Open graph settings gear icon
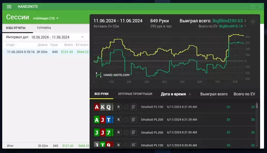The image size is (267, 153). [x=253, y=22]
